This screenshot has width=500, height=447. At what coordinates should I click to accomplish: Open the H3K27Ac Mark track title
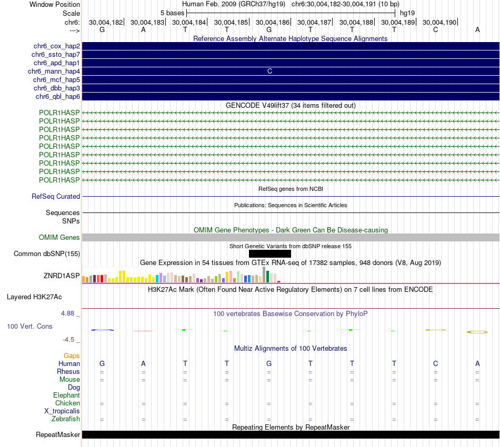coord(291,290)
